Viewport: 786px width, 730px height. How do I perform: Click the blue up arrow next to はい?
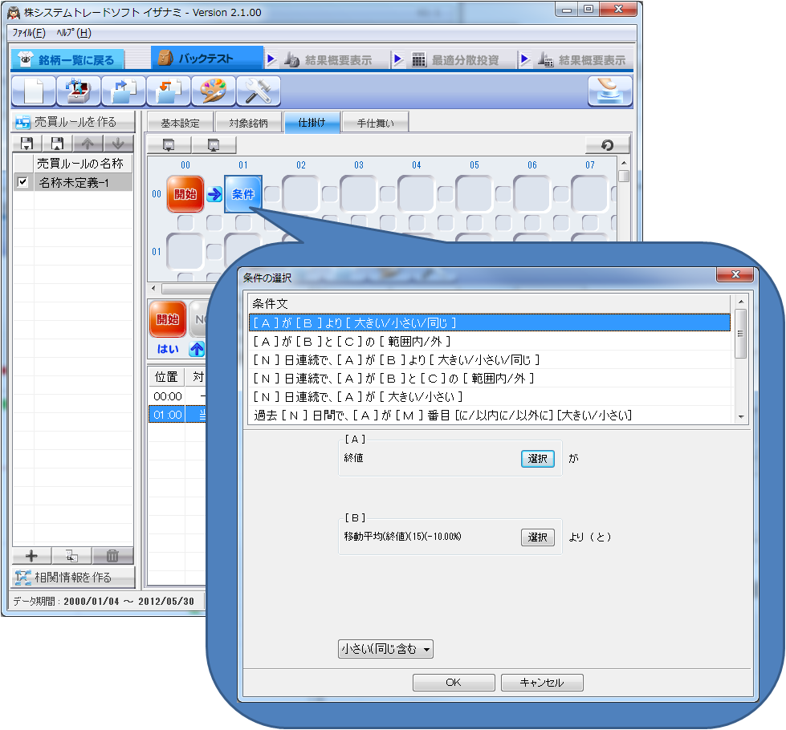point(197,349)
